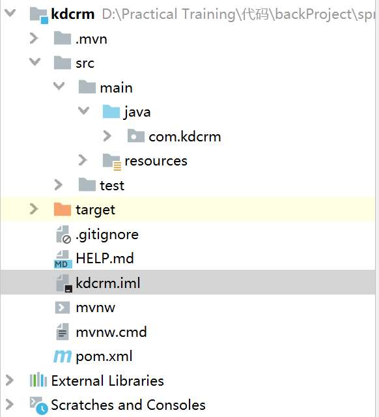Collapse the src folder
379x417 pixels.
coord(35,62)
